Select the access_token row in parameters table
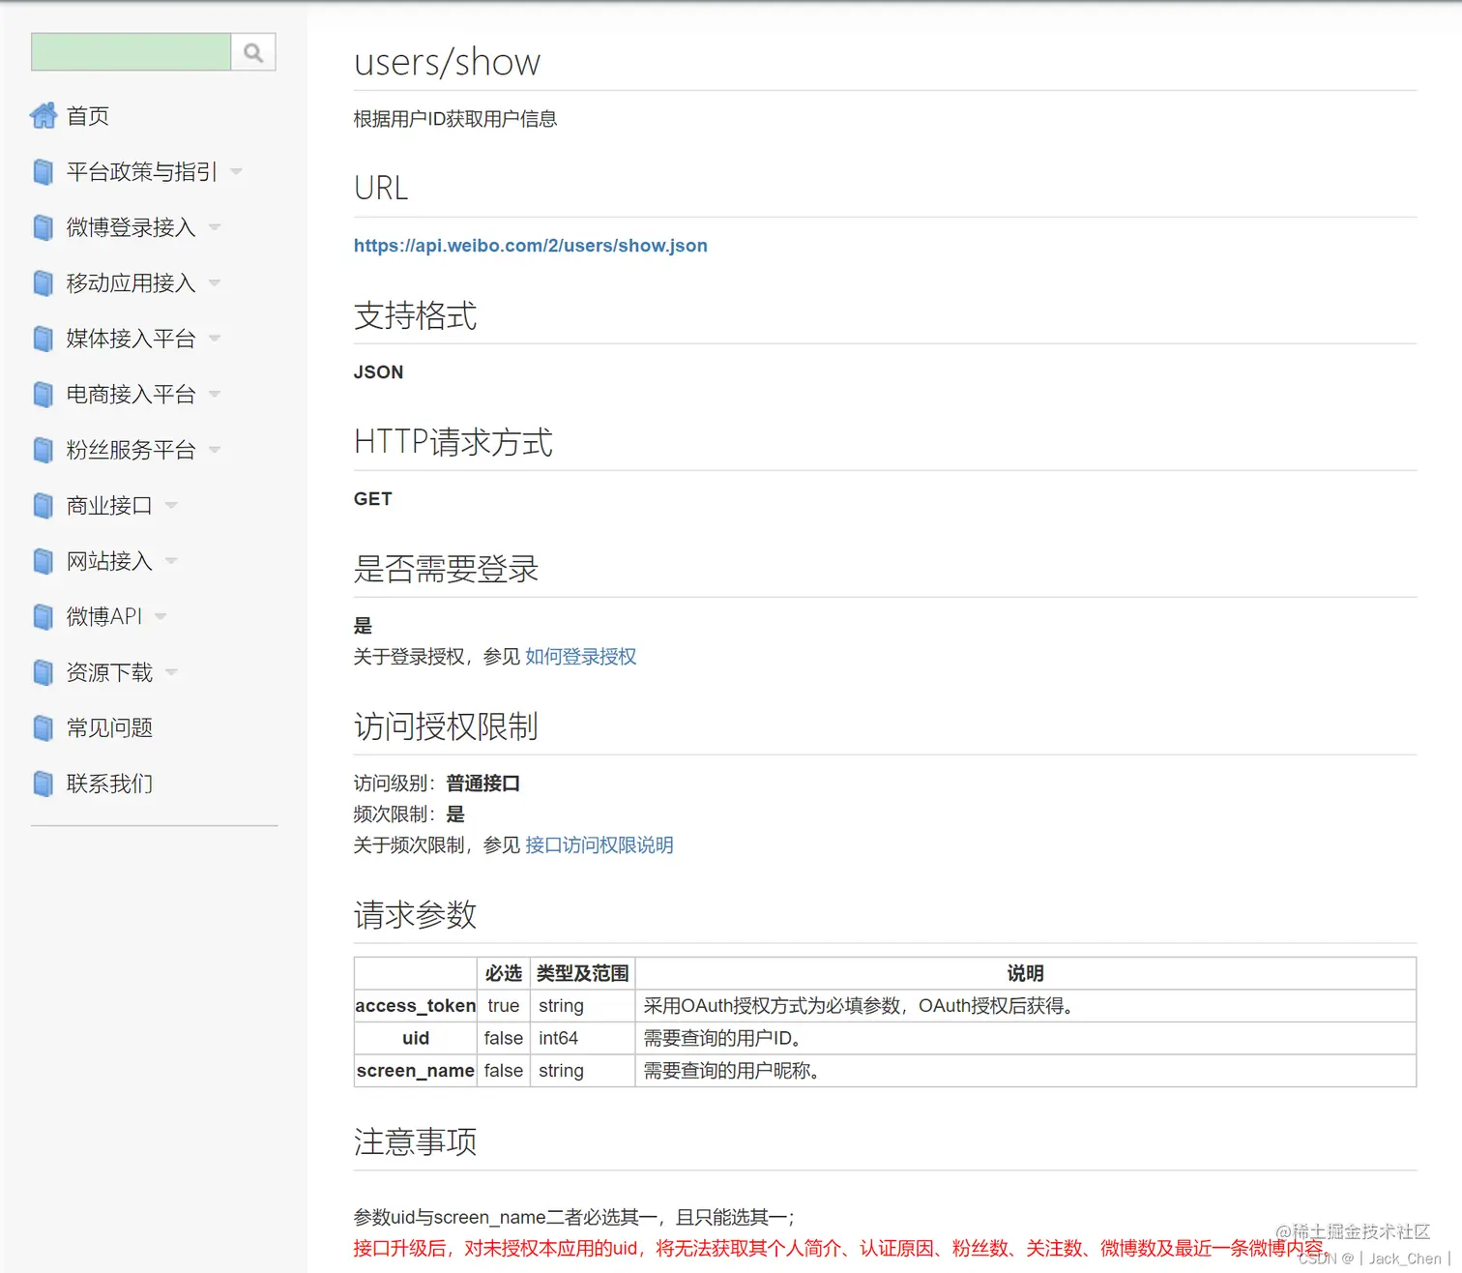 pyautogui.click(x=415, y=1005)
